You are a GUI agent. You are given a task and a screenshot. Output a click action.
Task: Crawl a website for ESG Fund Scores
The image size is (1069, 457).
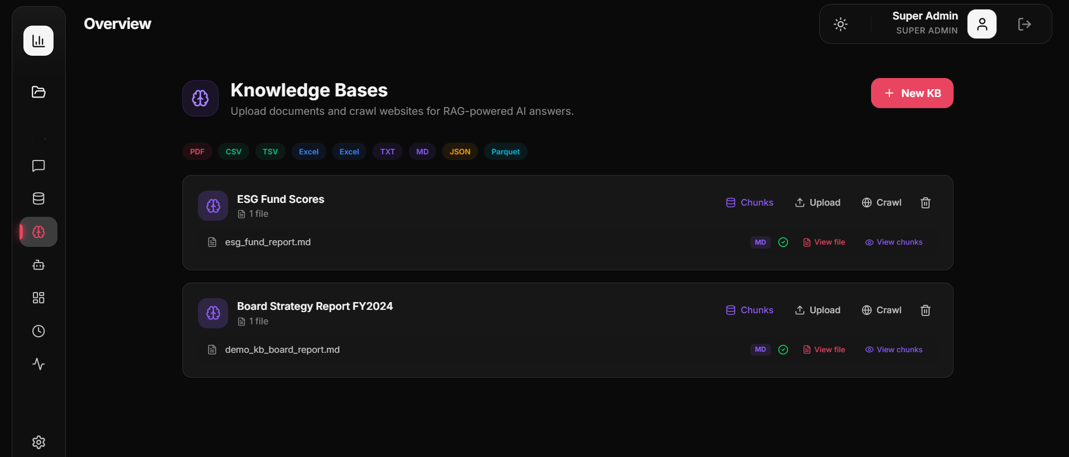882,202
